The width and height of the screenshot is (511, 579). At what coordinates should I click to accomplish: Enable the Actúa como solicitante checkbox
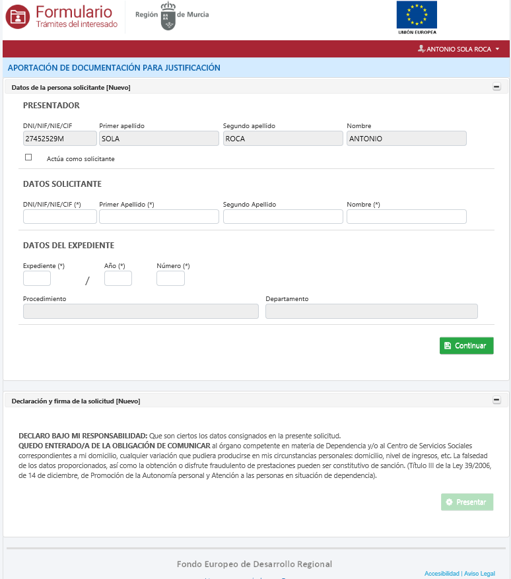pos(28,158)
